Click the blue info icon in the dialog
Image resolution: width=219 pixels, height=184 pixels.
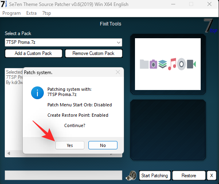coord(37,93)
